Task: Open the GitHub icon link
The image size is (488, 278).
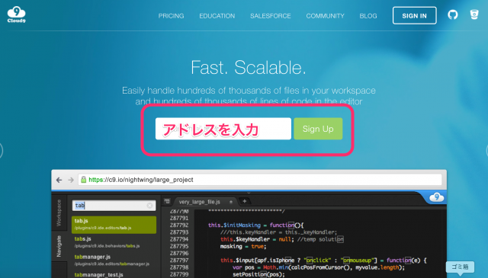Action: tap(452, 14)
